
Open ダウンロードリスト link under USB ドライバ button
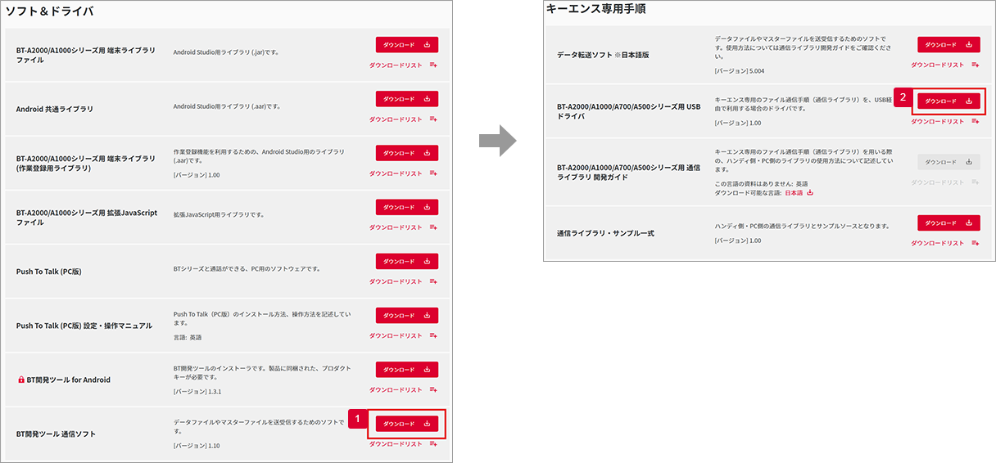pos(937,121)
